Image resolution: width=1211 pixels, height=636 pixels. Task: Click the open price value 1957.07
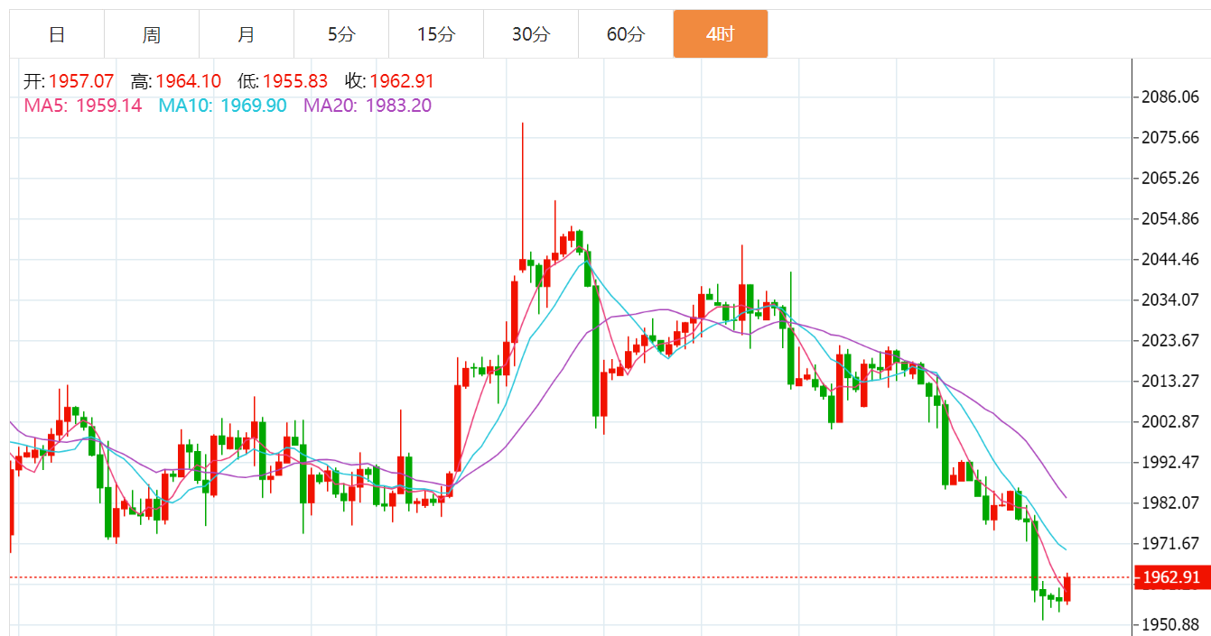tap(81, 81)
